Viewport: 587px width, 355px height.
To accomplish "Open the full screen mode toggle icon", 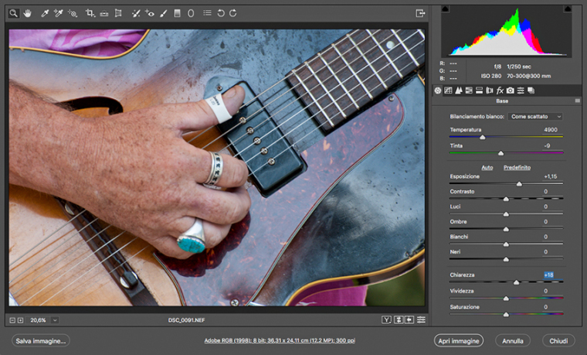I will 420,13.
